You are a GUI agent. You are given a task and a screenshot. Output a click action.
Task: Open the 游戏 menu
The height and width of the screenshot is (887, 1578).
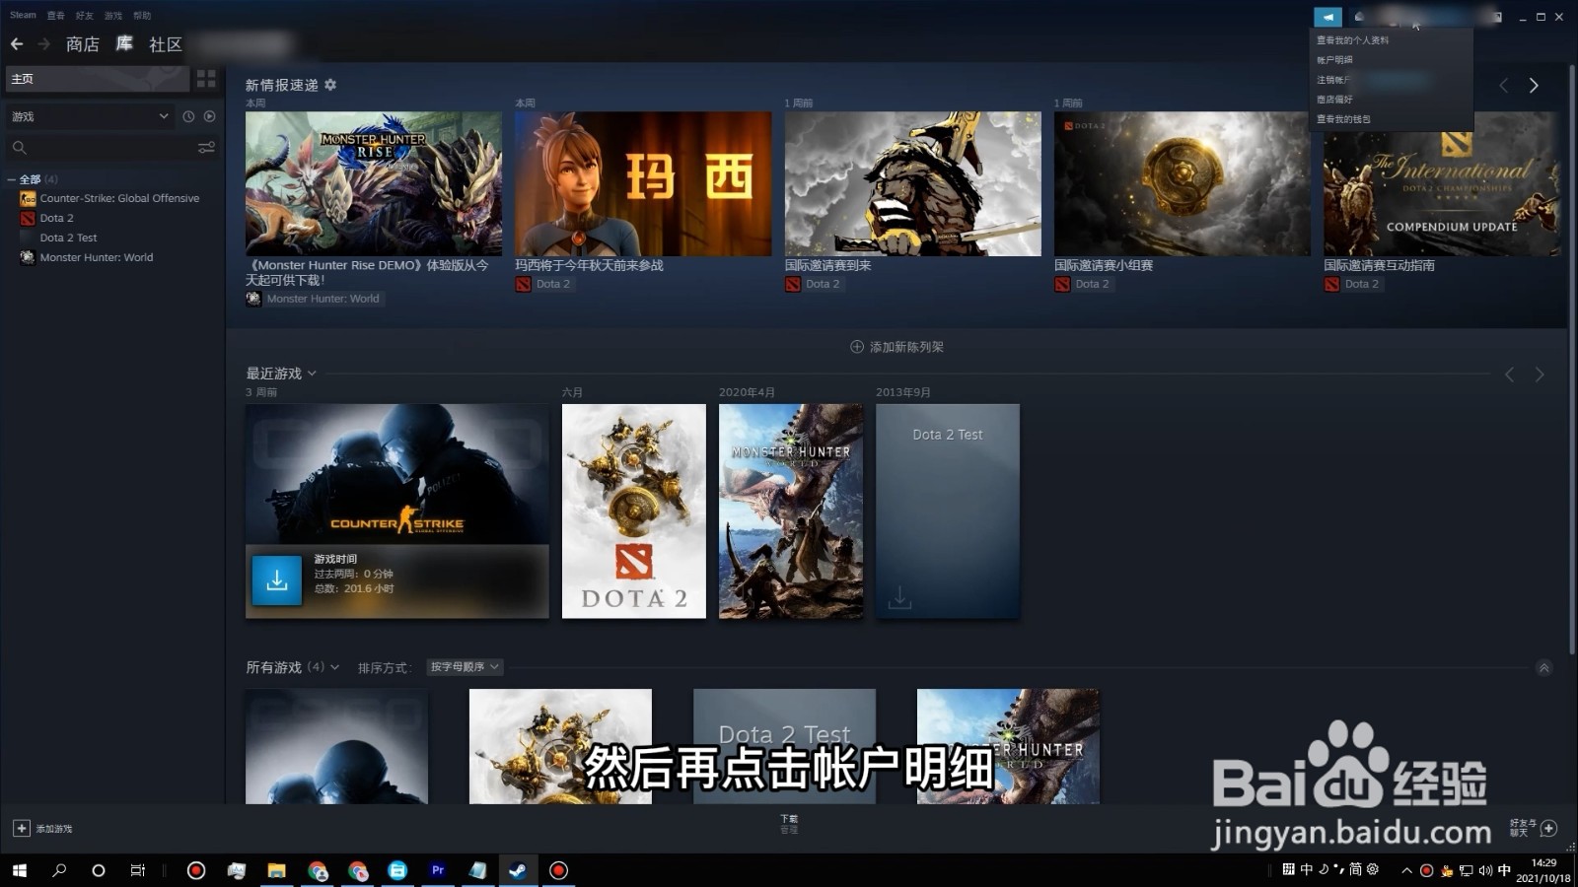(x=113, y=15)
